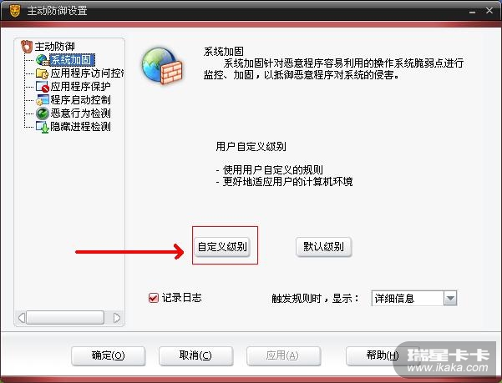Click the tiger logo in title bar
The width and height of the screenshot is (502, 383).
pos(14,11)
